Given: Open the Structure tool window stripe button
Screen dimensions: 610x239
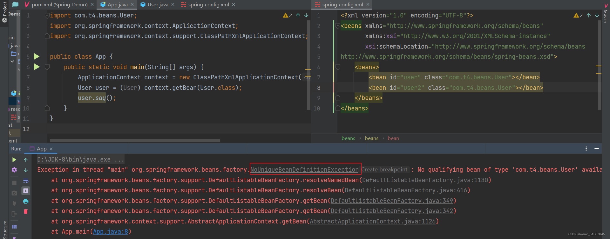Looking at the screenshot, I should click(4, 230).
